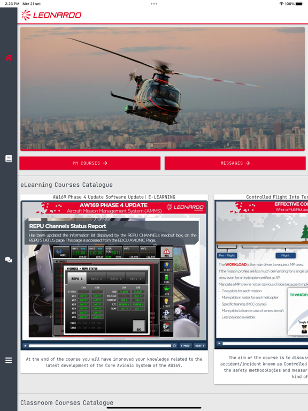Click the AW169 preview progress bar
Viewport: 308px width, 411px height.
tap(99, 346)
